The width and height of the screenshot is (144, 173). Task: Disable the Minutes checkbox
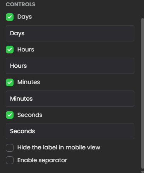click(10, 82)
